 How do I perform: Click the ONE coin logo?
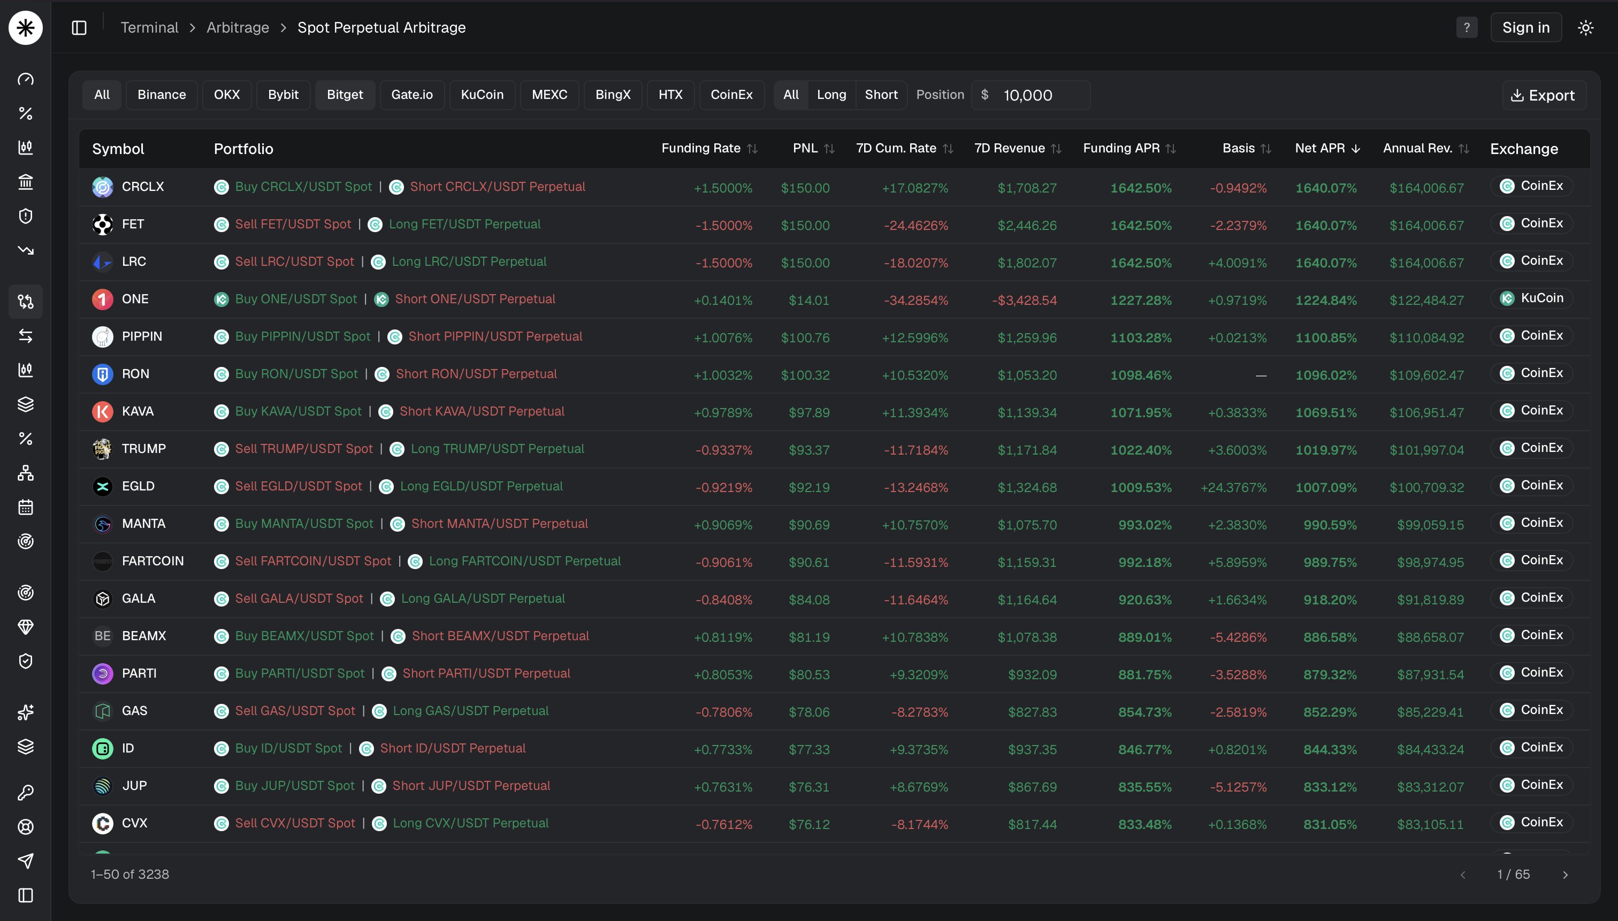pos(103,299)
